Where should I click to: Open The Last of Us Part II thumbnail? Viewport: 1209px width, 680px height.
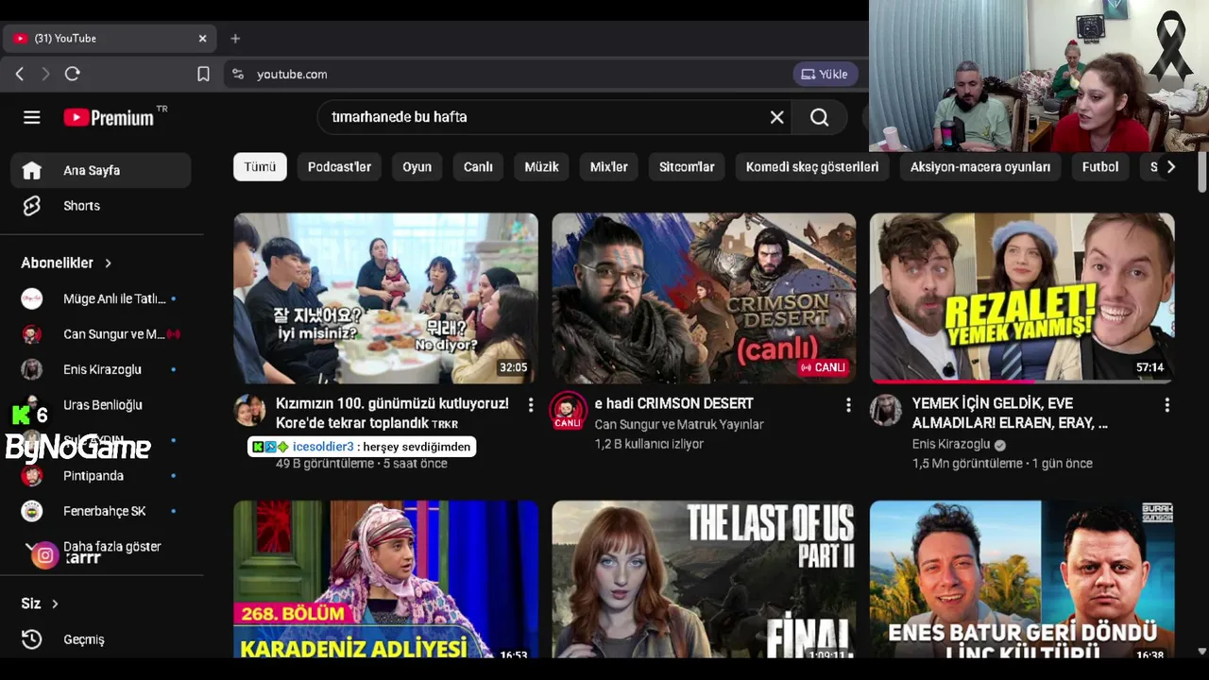[704, 579]
